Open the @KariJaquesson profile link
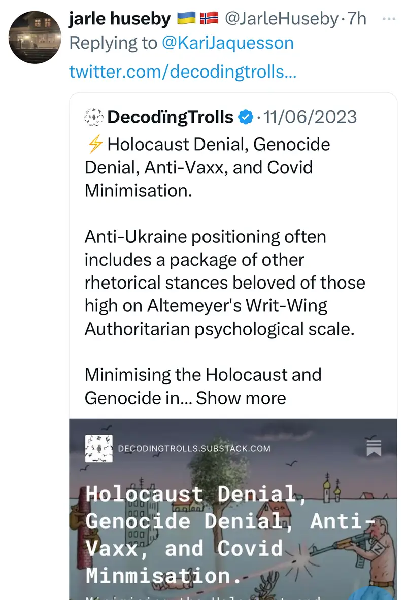406x600 pixels. (x=227, y=43)
